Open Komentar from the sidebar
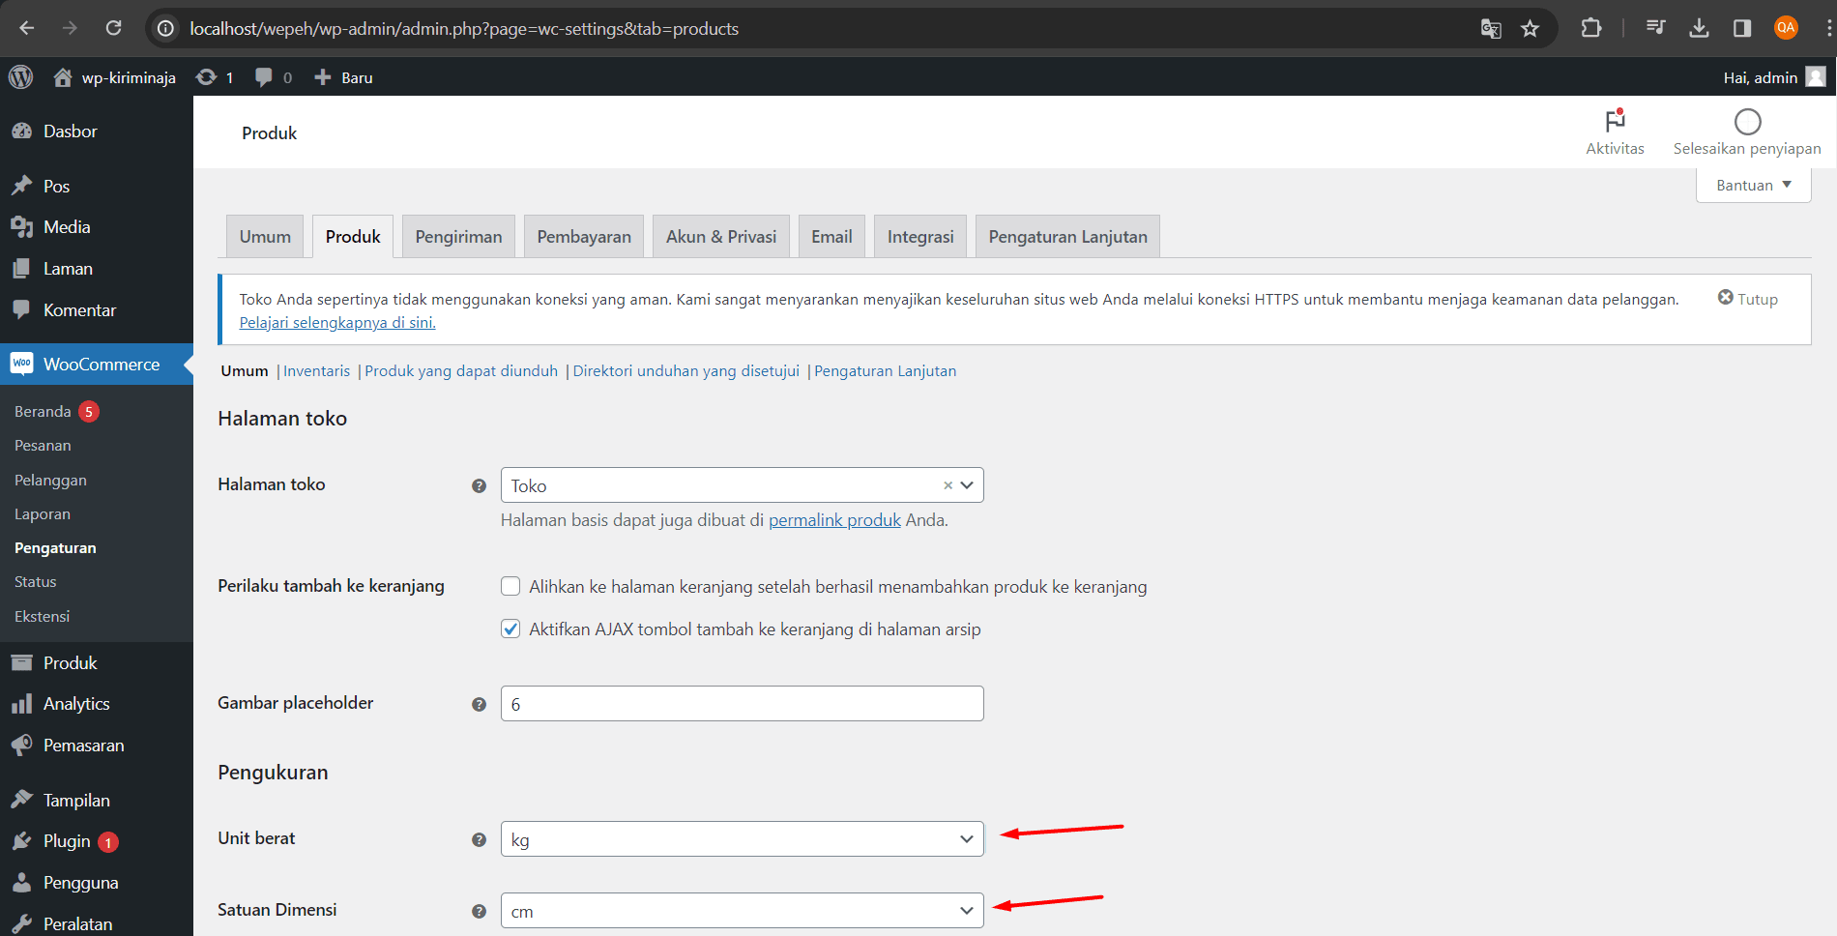The width and height of the screenshot is (1837, 936). point(21,309)
